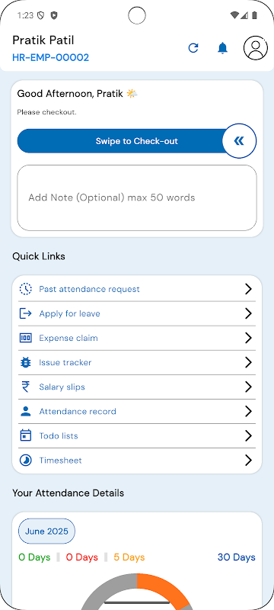Open the user profile avatar icon
This screenshot has width=274, height=610.
256,48
